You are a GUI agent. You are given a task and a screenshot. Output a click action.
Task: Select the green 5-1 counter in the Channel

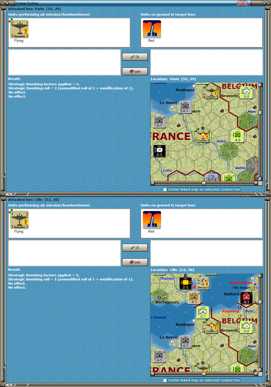[203, 312]
